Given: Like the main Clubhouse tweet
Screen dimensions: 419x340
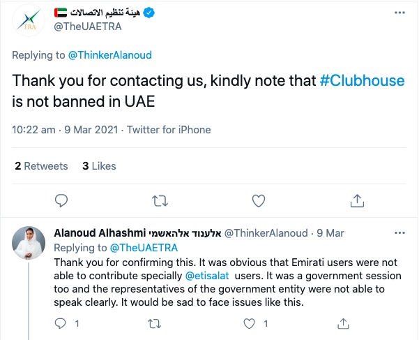Looking at the screenshot, I should 259,200.
